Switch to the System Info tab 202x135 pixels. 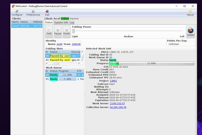point(61,22)
